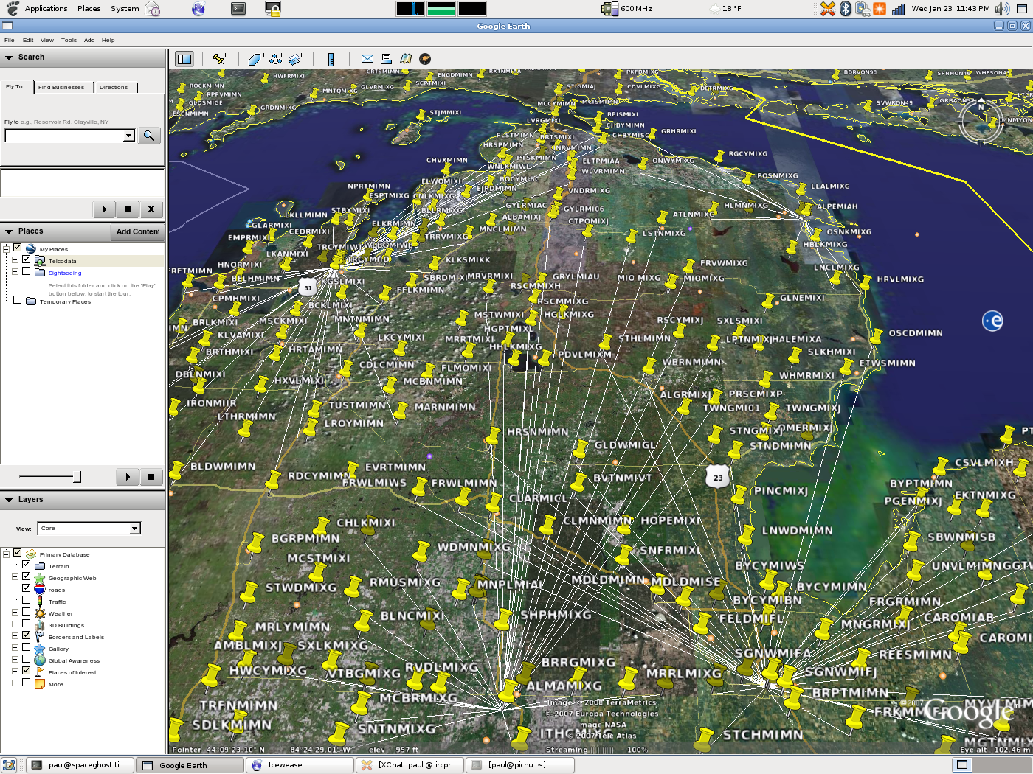Open the Sightseeing link in Places

(x=65, y=273)
